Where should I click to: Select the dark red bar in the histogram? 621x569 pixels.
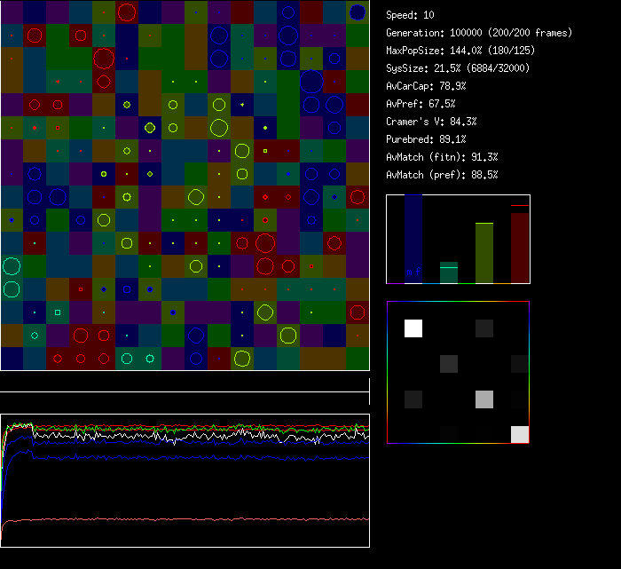tap(519, 247)
